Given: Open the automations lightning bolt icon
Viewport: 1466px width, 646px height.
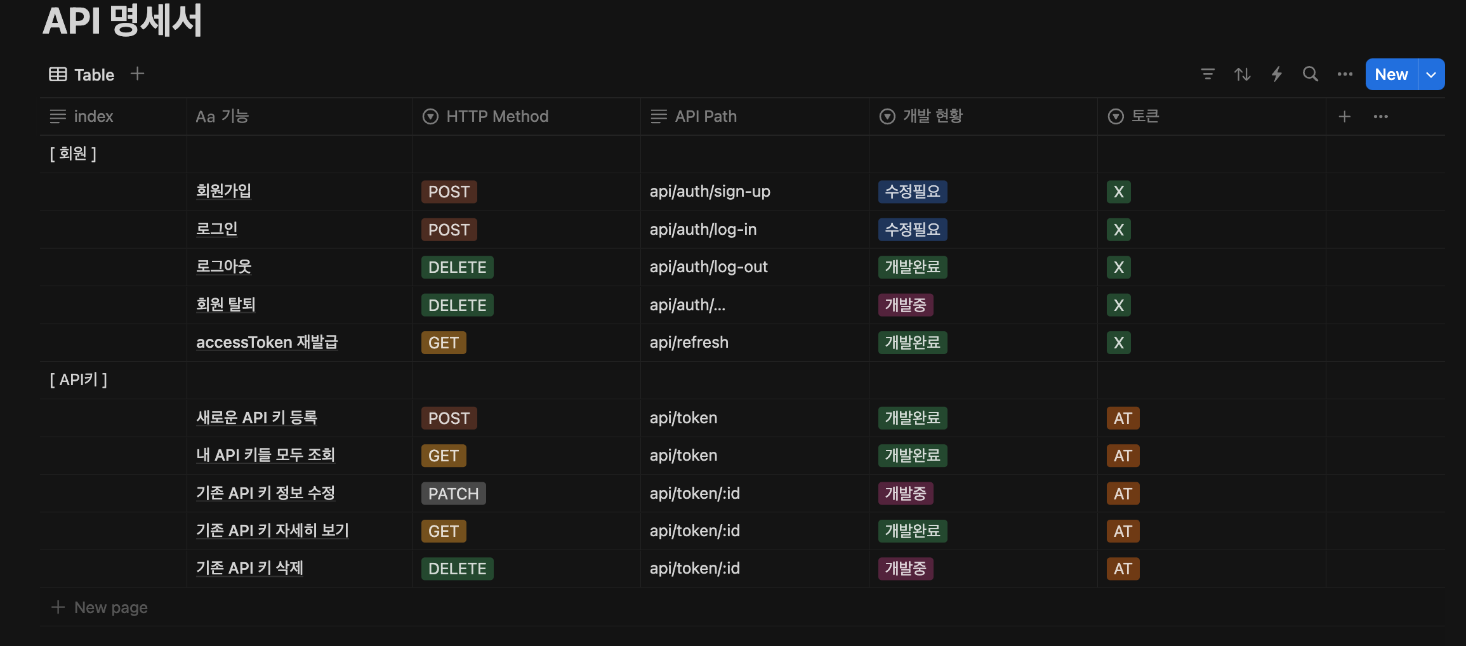Looking at the screenshot, I should 1276,74.
